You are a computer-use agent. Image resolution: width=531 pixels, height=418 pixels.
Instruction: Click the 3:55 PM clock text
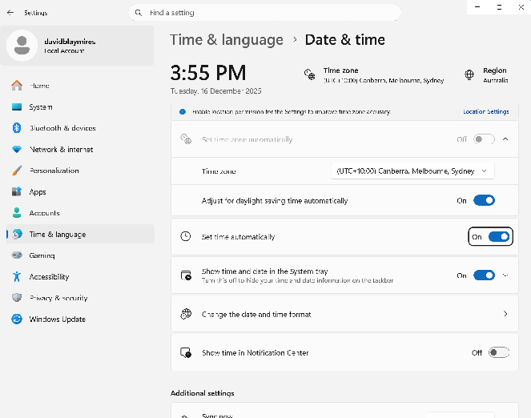[x=208, y=72]
